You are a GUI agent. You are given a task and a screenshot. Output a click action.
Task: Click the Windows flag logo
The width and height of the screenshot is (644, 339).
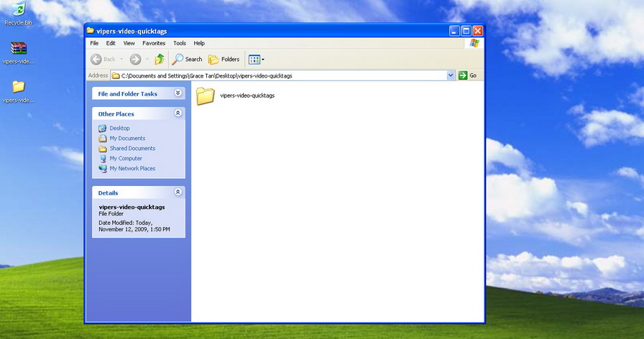(x=474, y=43)
